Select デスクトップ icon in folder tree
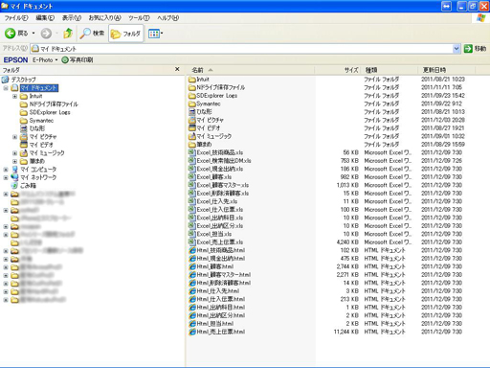The image size is (490, 368). [x=6, y=80]
